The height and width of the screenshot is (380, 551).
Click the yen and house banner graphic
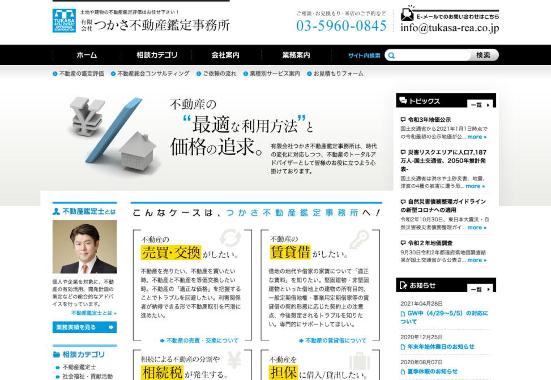click(x=113, y=136)
